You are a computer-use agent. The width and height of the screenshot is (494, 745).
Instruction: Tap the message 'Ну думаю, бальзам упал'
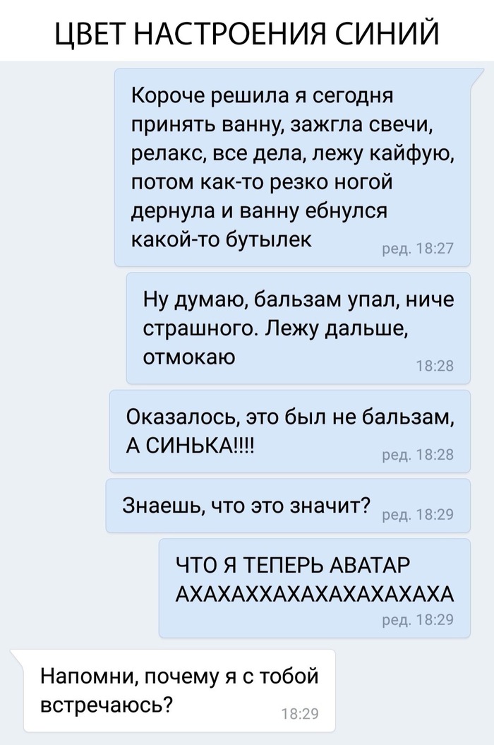coord(299,328)
